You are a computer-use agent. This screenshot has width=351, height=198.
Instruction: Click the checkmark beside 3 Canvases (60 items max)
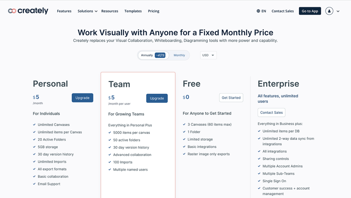point(184,124)
